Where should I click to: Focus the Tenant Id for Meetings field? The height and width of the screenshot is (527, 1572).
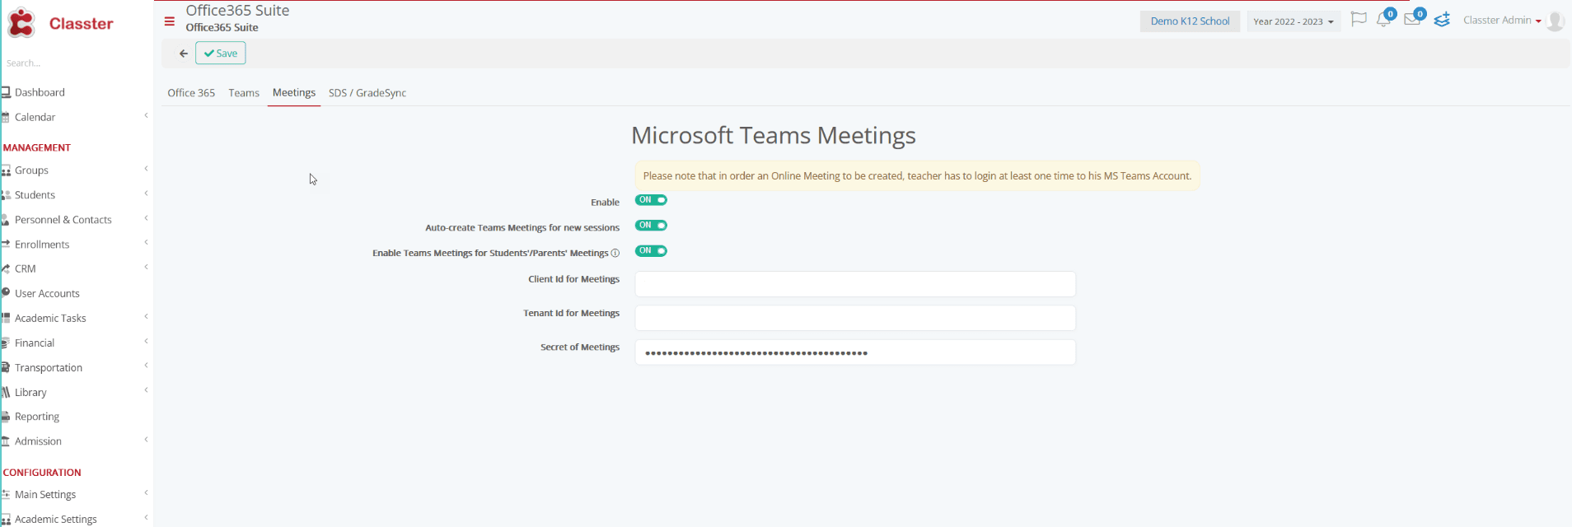(x=855, y=318)
